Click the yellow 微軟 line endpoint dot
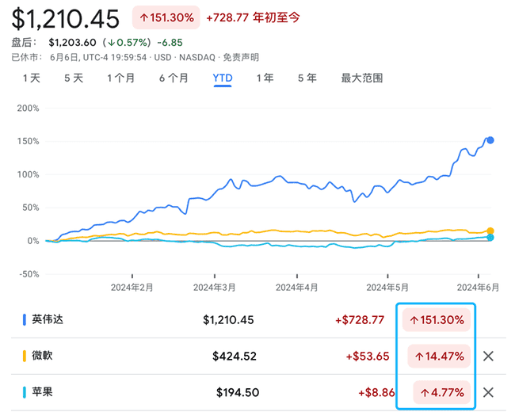The width and height of the screenshot is (515, 412). 490,231
